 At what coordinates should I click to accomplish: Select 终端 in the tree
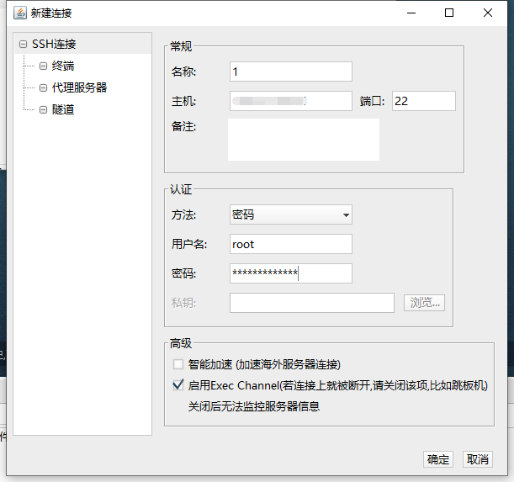pos(63,66)
